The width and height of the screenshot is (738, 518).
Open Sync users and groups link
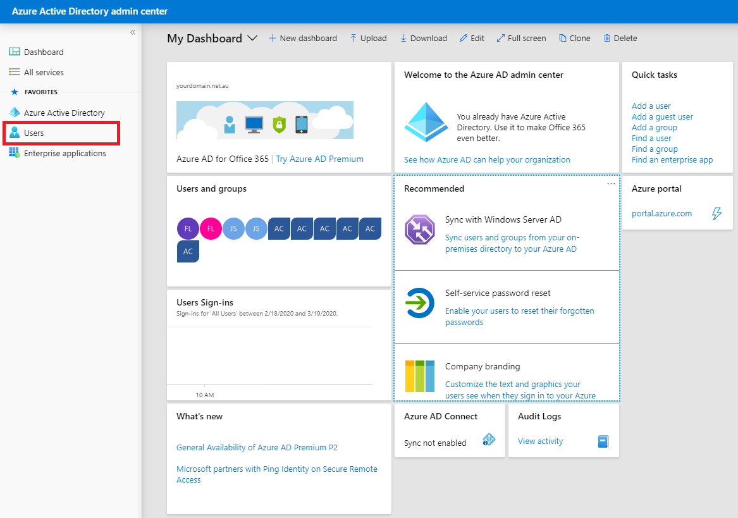tap(512, 243)
